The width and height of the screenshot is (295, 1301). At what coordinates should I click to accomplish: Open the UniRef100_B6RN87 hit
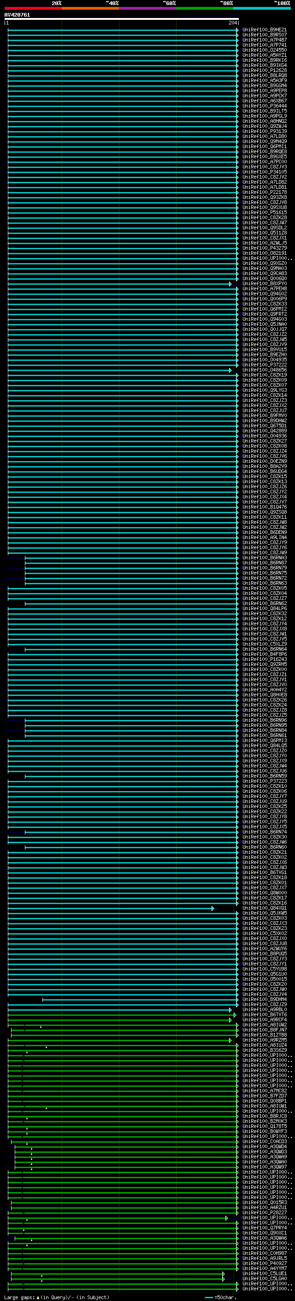265,563
